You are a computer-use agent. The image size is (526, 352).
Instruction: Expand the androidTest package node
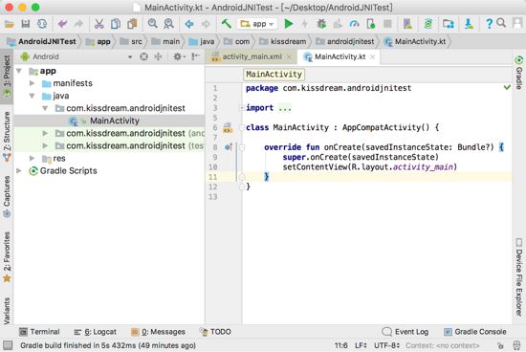(x=45, y=133)
